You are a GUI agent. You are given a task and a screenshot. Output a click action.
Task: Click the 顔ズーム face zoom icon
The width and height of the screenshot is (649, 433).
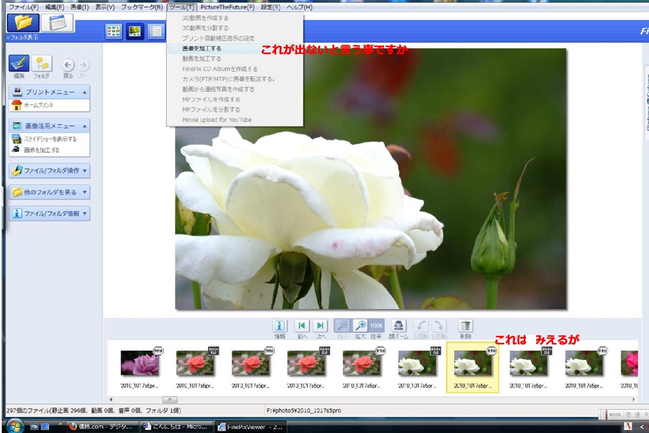tap(399, 325)
